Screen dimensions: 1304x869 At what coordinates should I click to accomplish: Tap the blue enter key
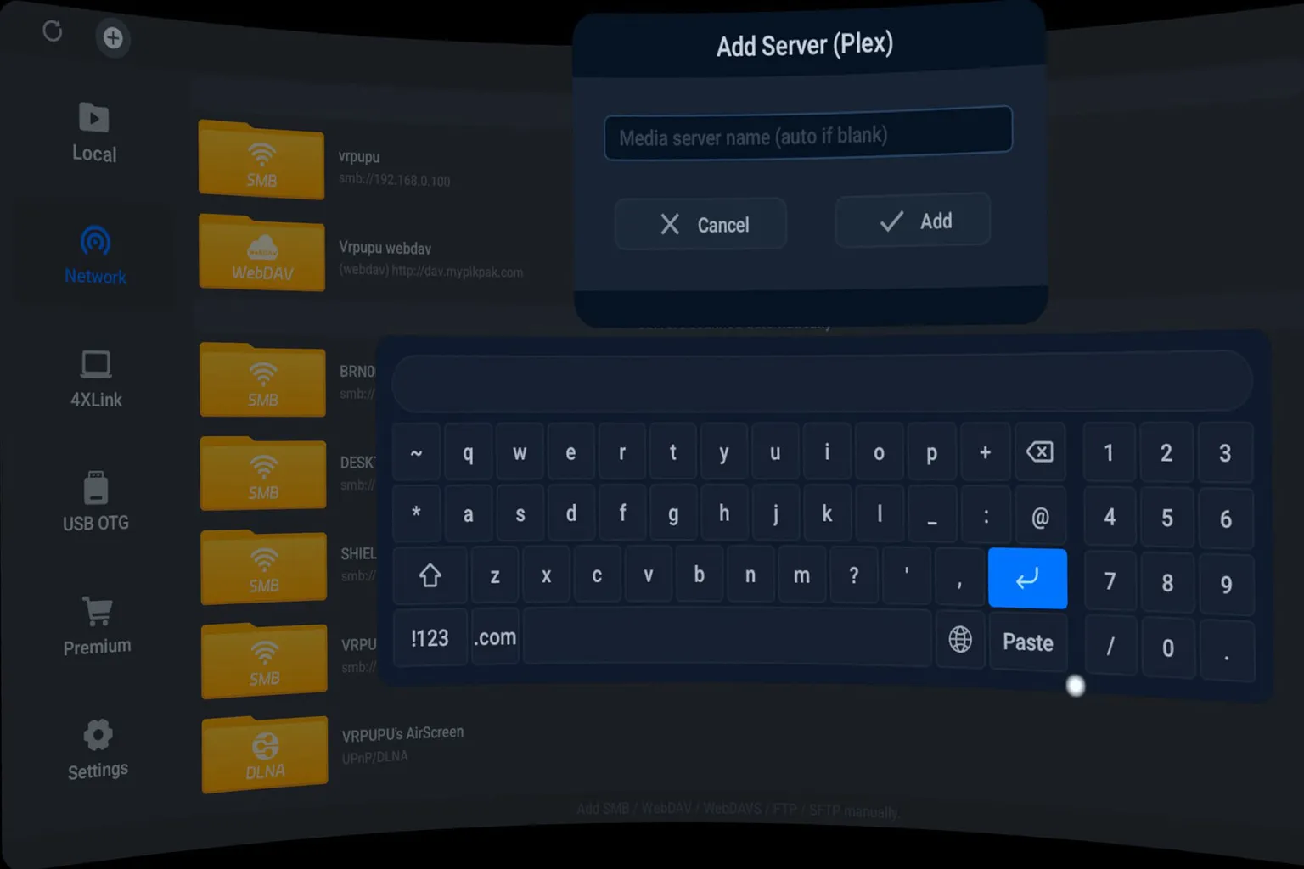tap(1027, 578)
